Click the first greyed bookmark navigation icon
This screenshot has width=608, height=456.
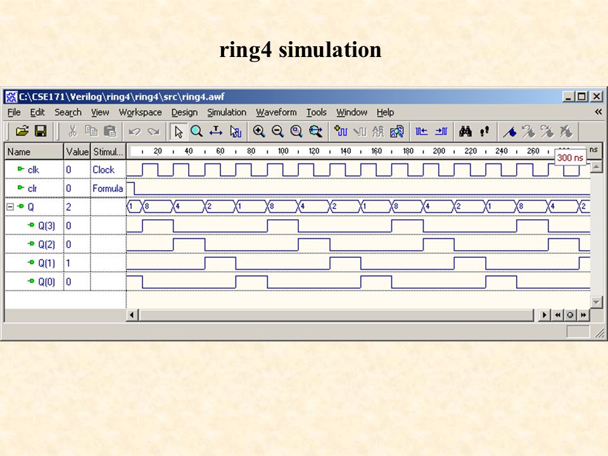pyautogui.click(x=528, y=132)
